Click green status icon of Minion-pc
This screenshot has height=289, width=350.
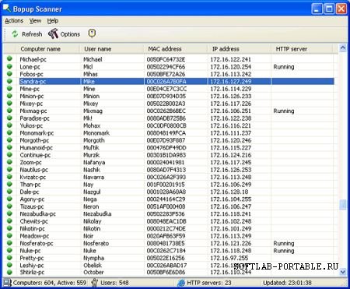click(x=9, y=96)
